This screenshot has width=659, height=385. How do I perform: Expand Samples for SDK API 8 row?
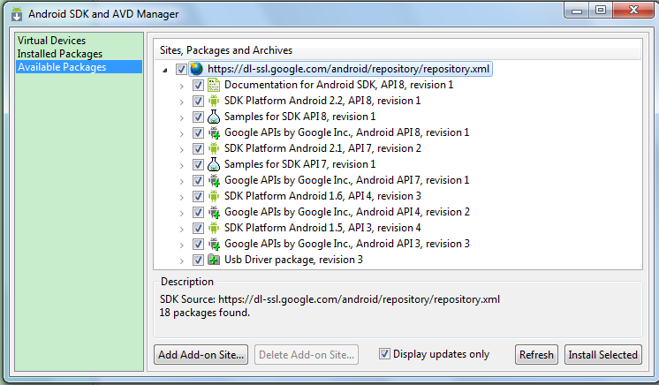click(182, 118)
